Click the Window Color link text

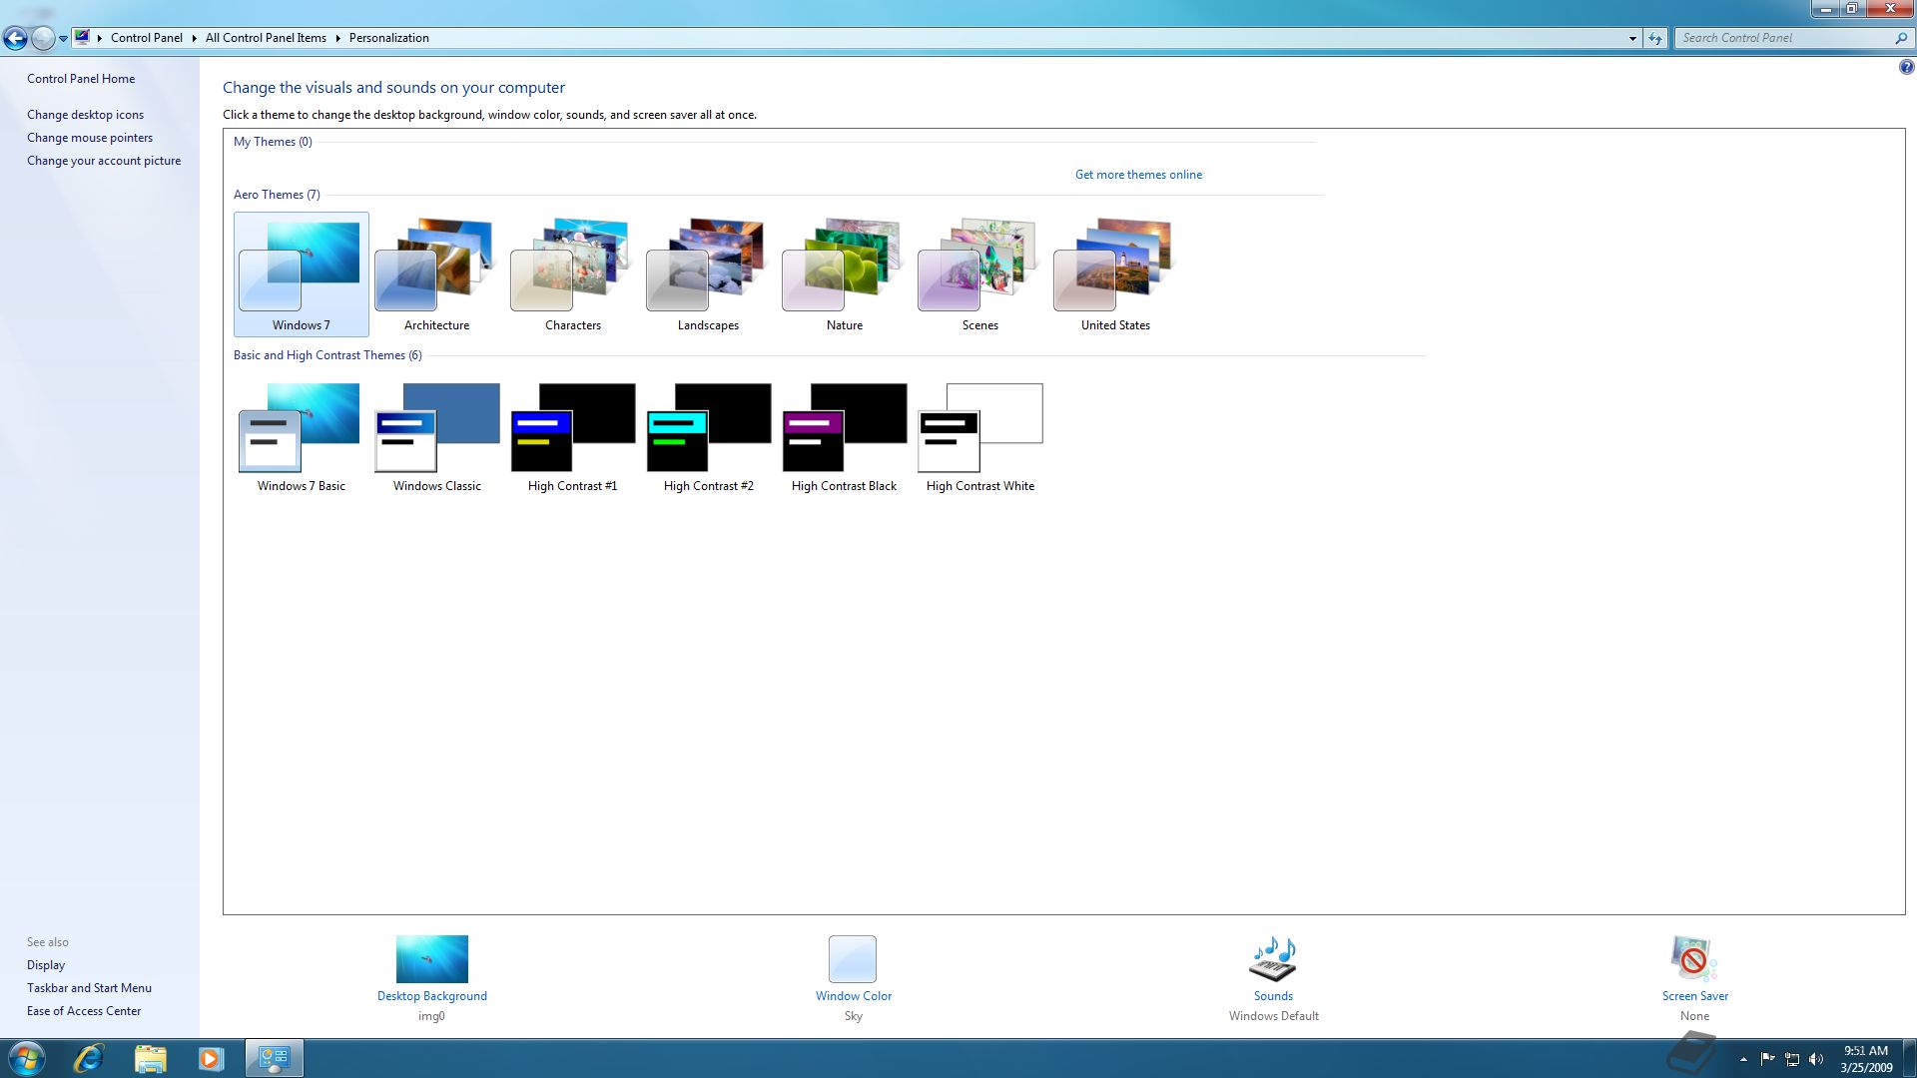[854, 996]
